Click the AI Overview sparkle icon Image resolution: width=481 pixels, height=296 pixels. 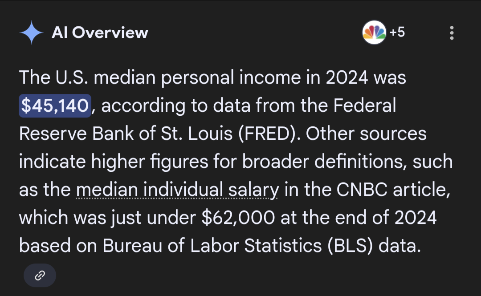click(x=31, y=32)
